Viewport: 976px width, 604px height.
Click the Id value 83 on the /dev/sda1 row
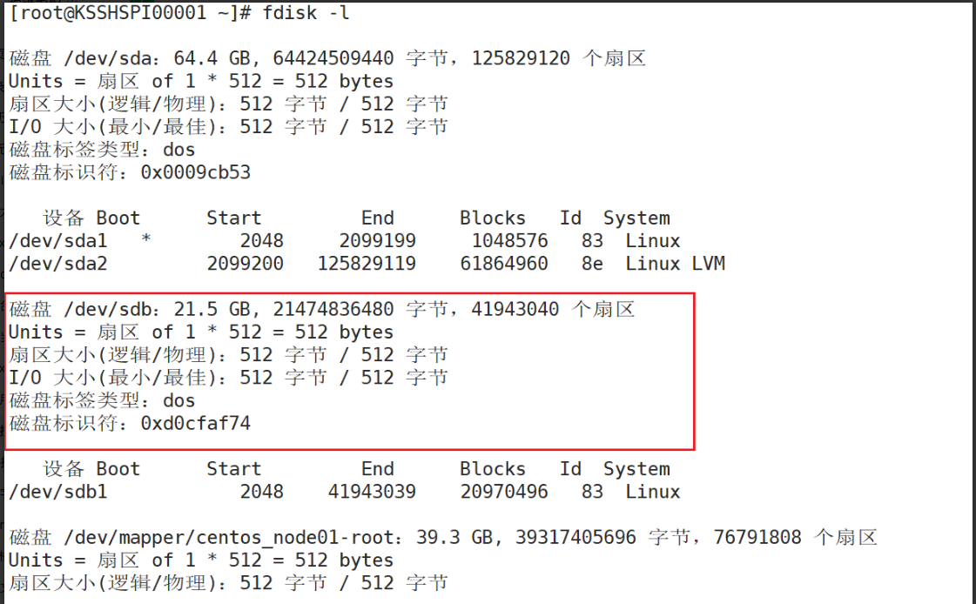(x=592, y=241)
